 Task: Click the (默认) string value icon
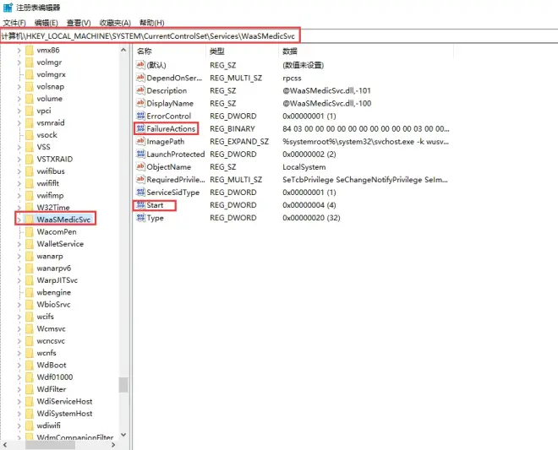point(140,65)
